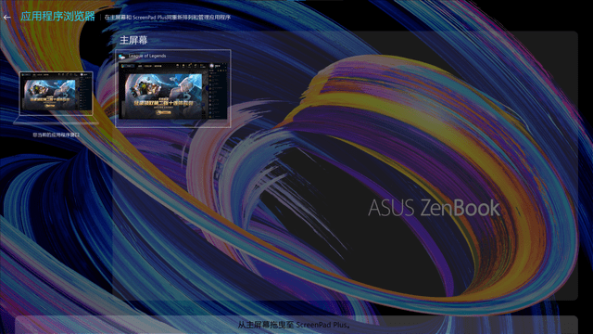The image size is (593, 334).
Task: Go back using the arrow beside 应用程序浏览器
Action: pyautogui.click(x=6, y=17)
